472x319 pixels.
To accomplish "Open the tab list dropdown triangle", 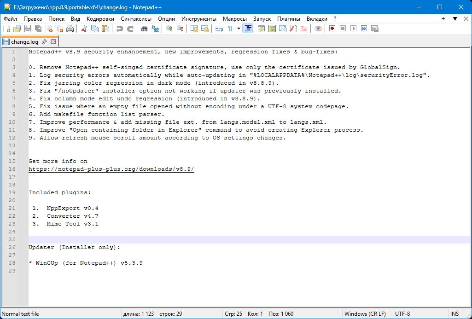I will click(455, 19).
